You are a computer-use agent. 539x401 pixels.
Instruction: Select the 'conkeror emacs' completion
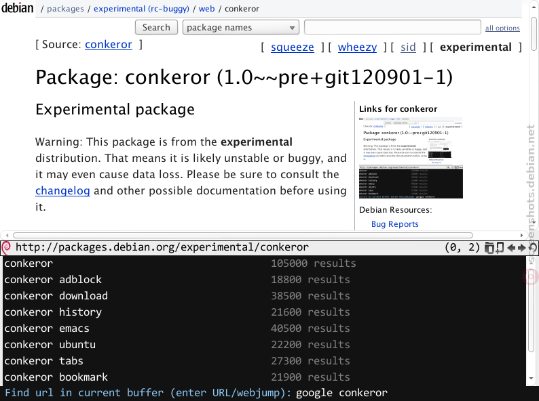pyautogui.click(x=264, y=329)
